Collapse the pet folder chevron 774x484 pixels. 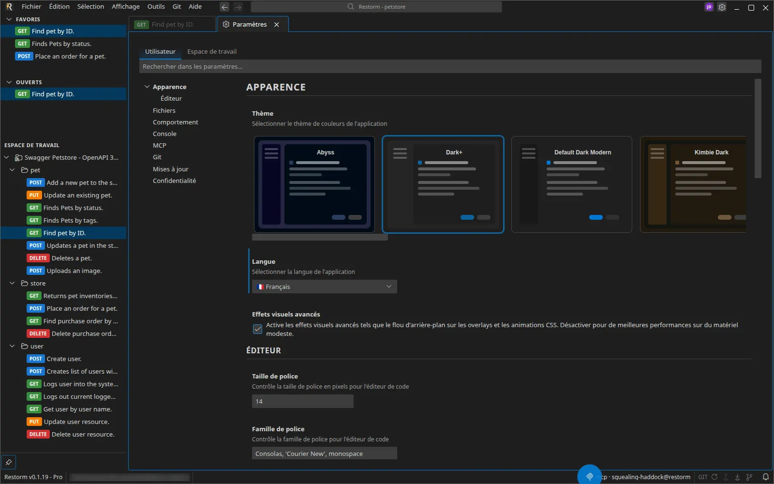pyautogui.click(x=13, y=170)
